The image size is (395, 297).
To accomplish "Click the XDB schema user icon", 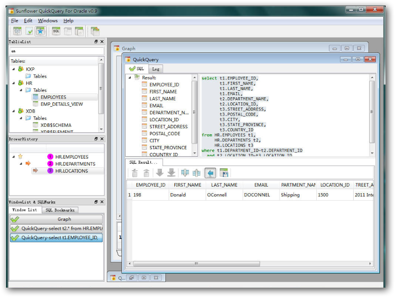I will [x=21, y=111].
